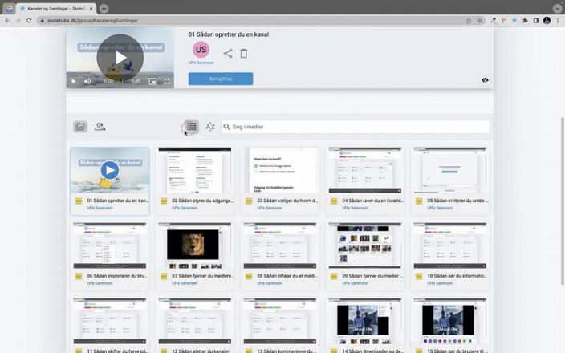Open a new browser tab with plus
This screenshot has height=353, width=565.
pyautogui.click(x=104, y=8)
